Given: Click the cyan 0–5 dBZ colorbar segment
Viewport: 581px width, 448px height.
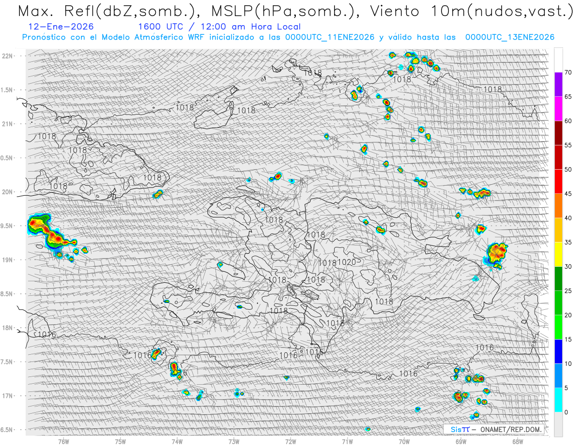Looking at the screenshot, I should (558, 400).
